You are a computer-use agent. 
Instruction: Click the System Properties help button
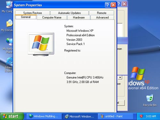click(108, 5)
